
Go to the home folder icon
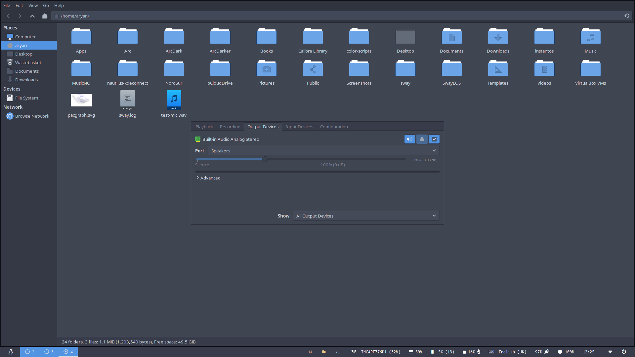click(x=45, y=16)
